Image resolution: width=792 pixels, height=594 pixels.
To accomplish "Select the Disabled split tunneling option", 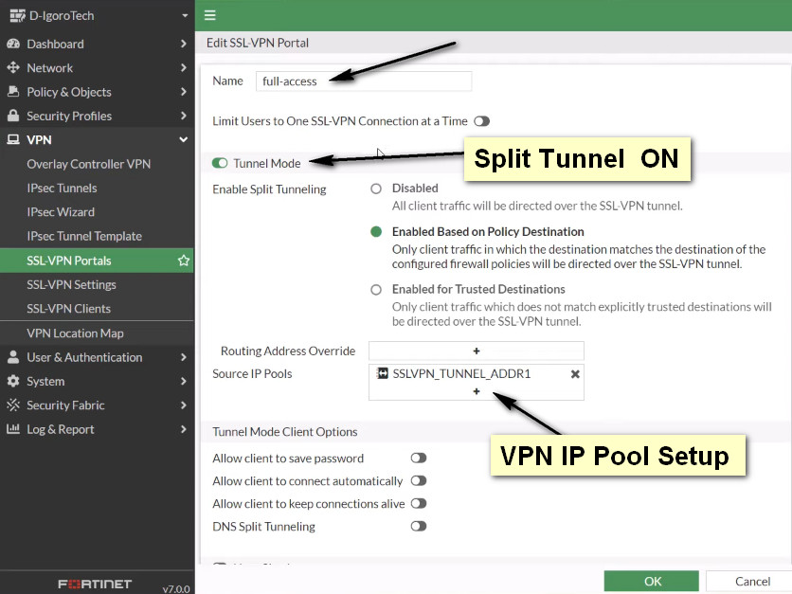I will coord(376,189).
